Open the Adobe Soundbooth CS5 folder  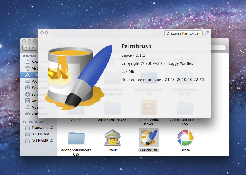(76, 138)
